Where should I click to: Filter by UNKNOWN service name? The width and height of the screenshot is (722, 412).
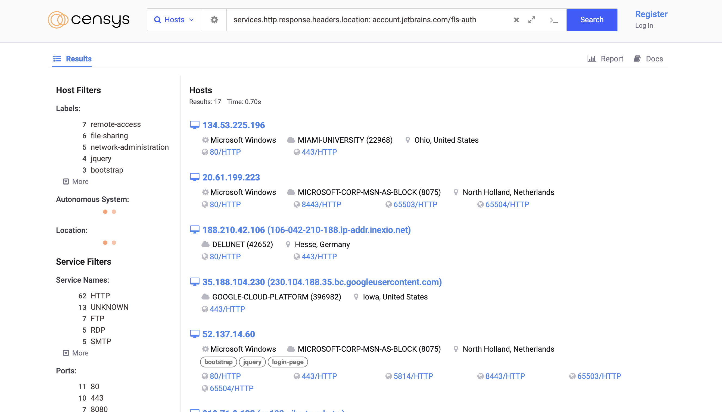(109, 307)
